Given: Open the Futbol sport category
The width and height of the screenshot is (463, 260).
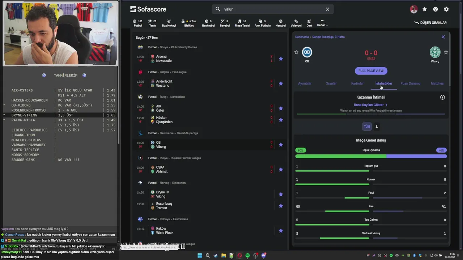Looking at the screenshot, I should 138,23.
